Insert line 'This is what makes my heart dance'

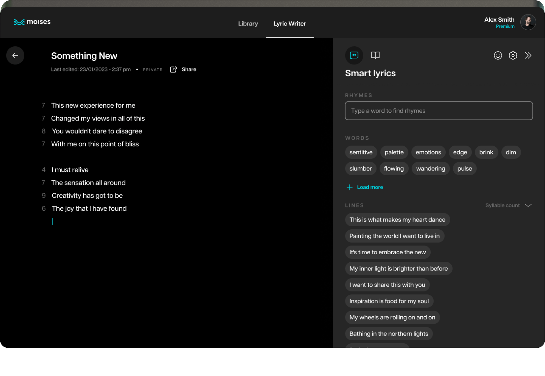coord(397,220)
